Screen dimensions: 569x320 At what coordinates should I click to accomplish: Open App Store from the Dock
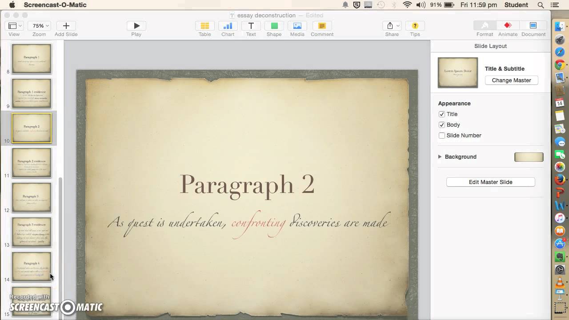[560, 244]
